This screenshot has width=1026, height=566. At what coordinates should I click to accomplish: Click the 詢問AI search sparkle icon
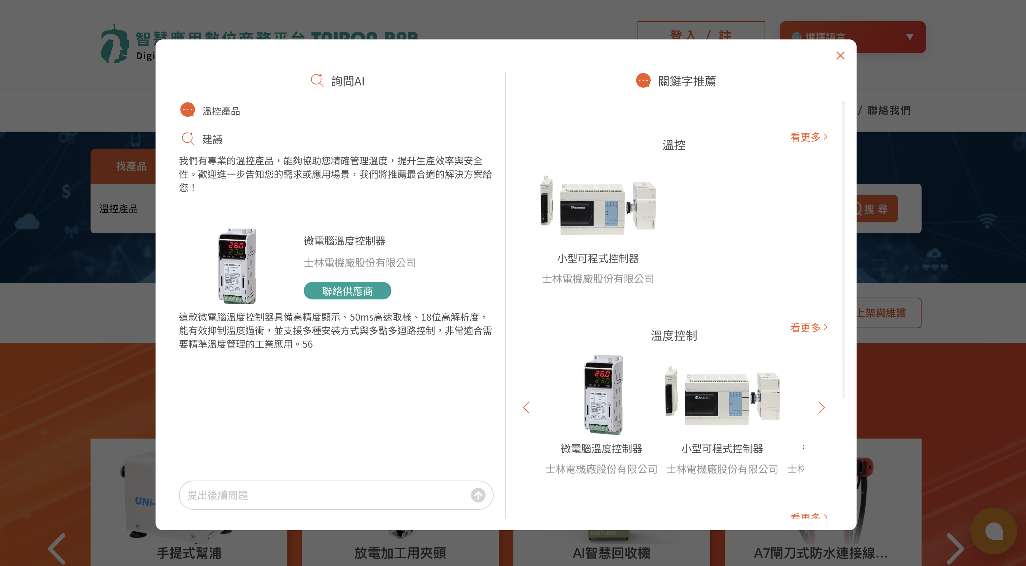[317, 80]
